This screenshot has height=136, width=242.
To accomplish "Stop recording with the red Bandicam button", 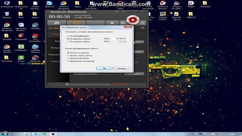I will click(x=133, y=20).
